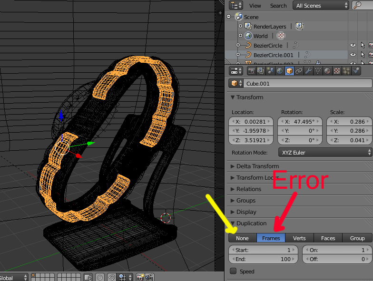The image size is (373, 281).
Task: Open the Render properties tab (camera icon)
Action: 251,71
